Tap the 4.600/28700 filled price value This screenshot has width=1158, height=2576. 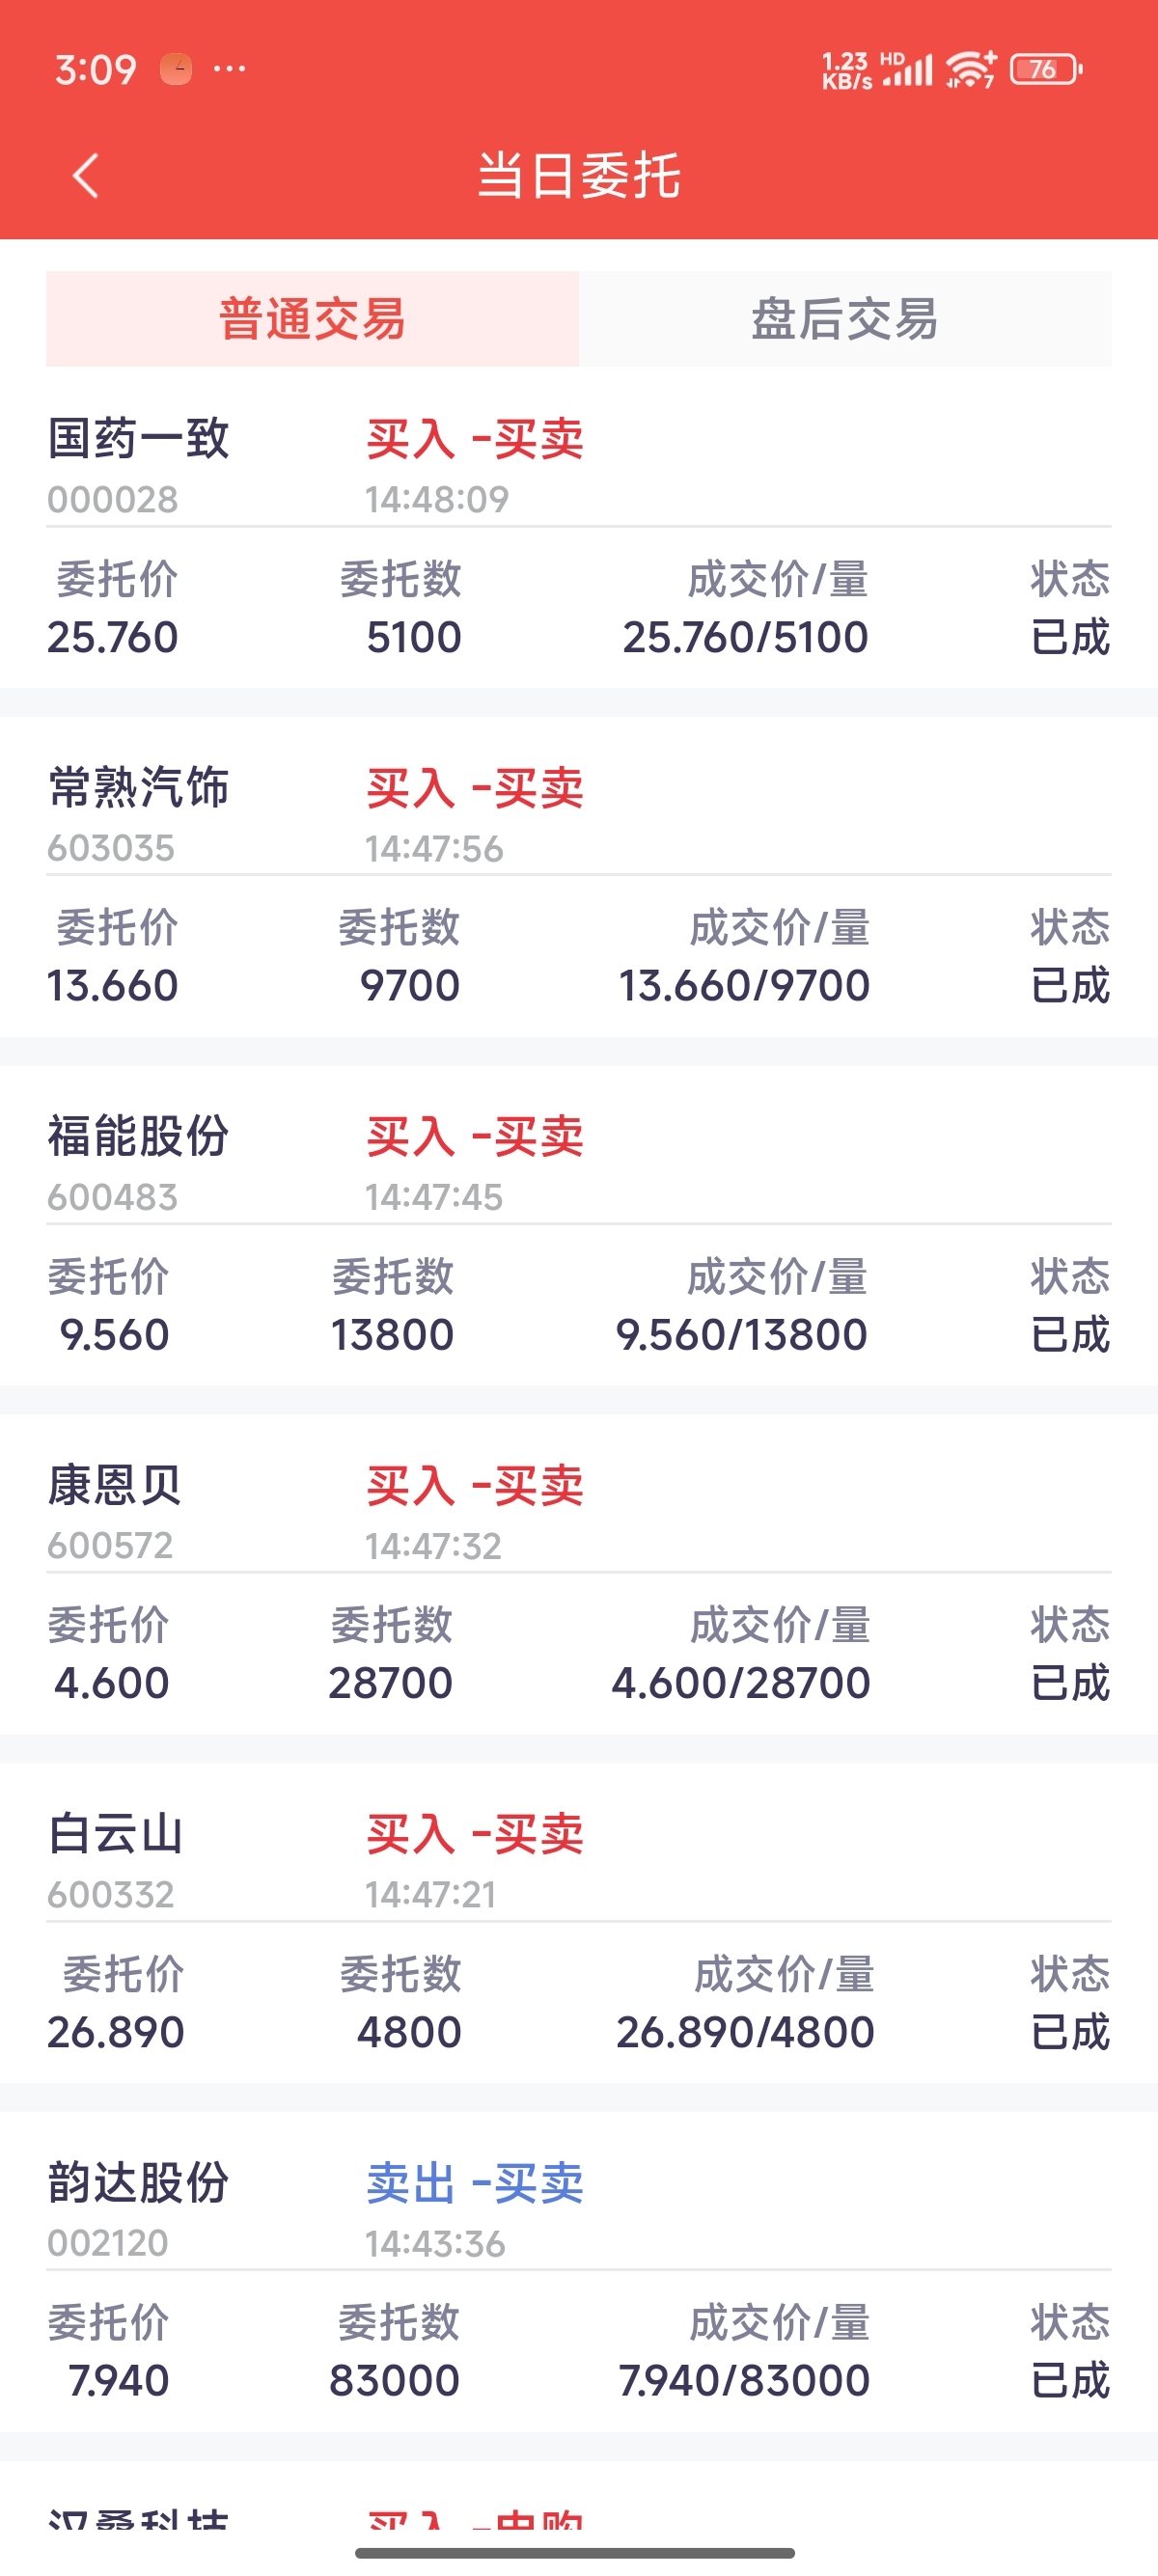(741, 1683)
